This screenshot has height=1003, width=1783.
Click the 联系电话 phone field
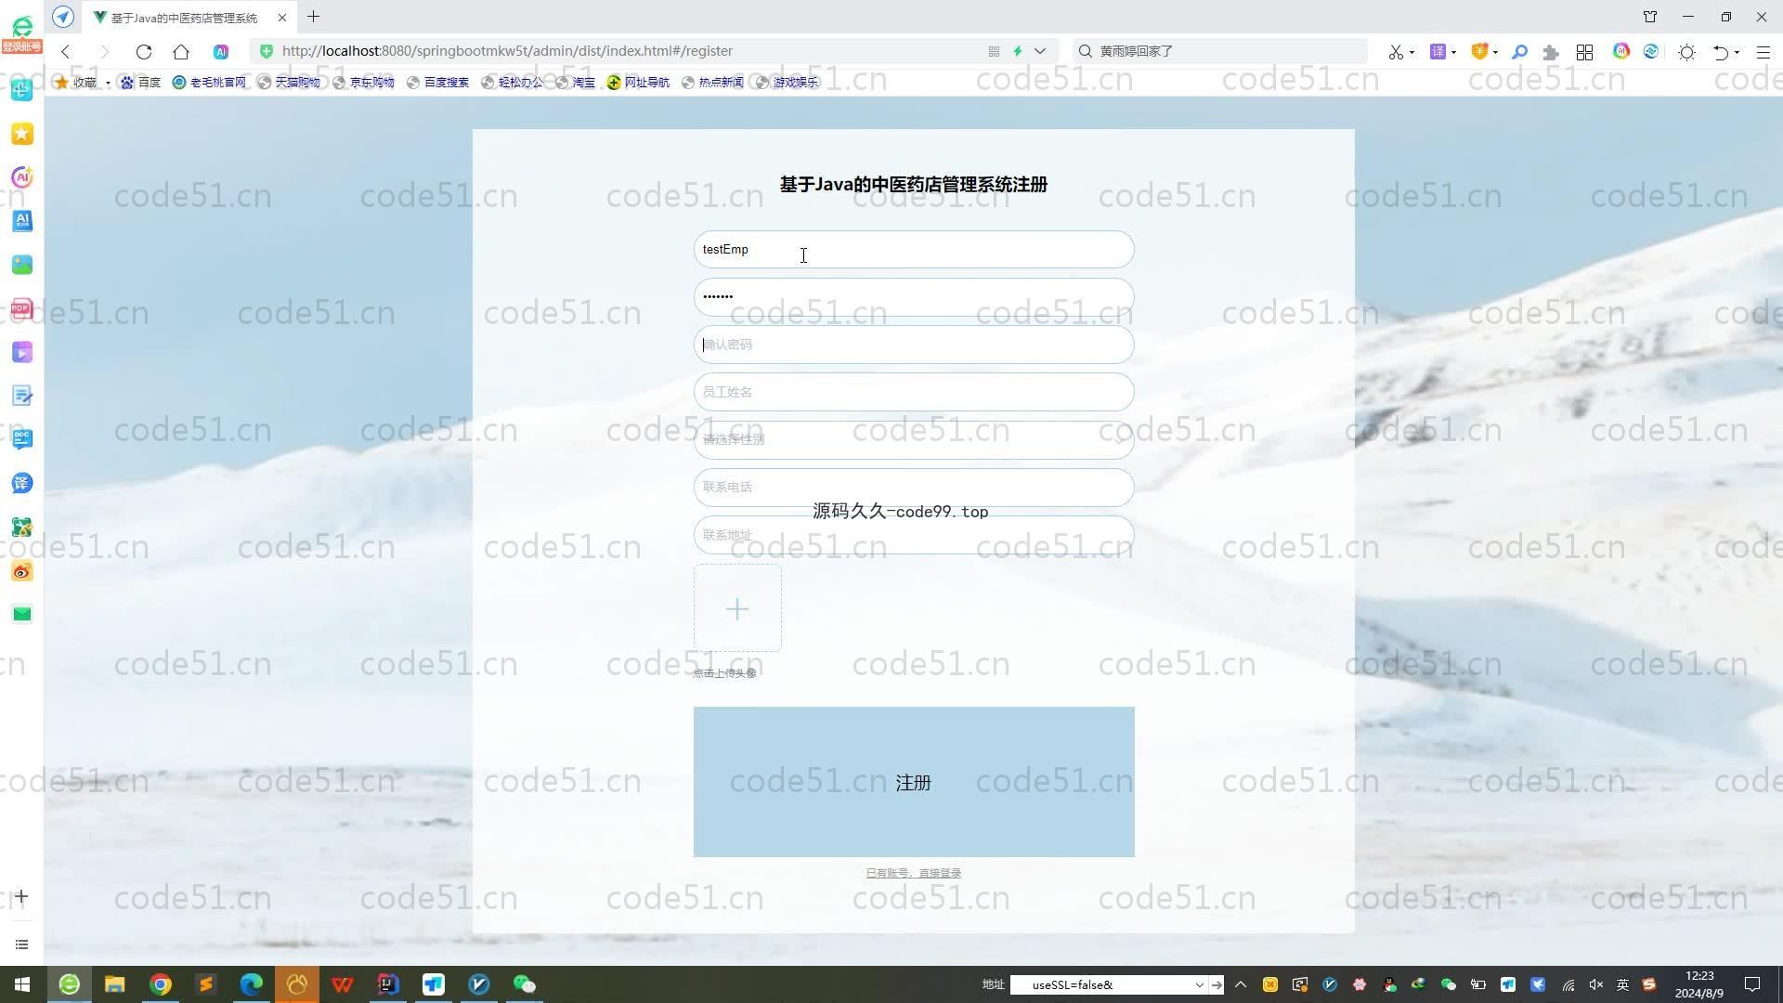pos(913,487)
